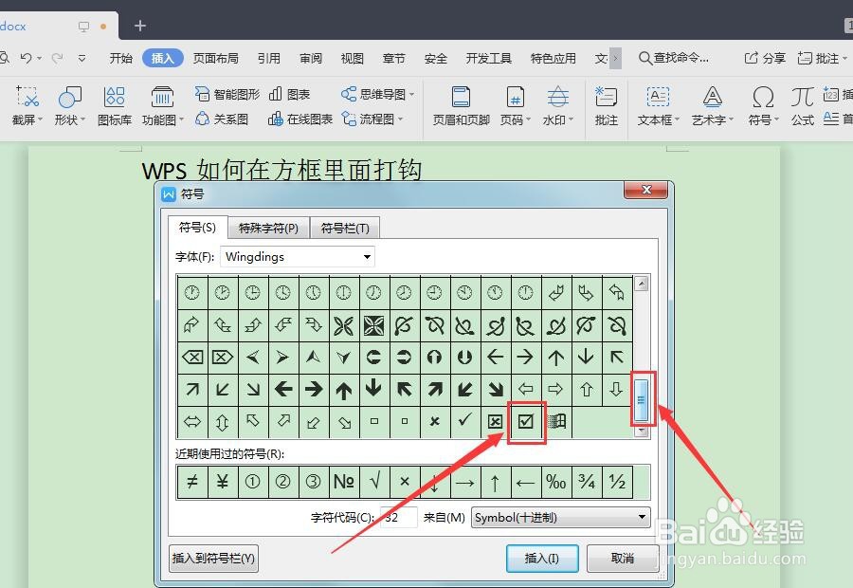
Task: Expand the 水印 dropdown arrow
Action: point(571,119)
